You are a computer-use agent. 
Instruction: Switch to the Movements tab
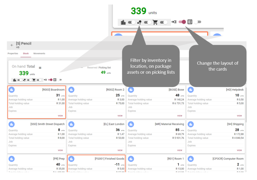coord(39,53)
